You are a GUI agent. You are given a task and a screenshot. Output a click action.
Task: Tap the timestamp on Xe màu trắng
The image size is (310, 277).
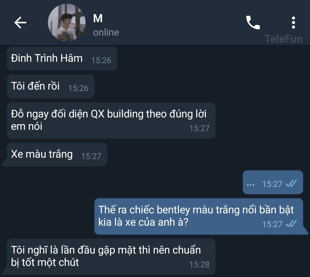click(x=91, y=156)
